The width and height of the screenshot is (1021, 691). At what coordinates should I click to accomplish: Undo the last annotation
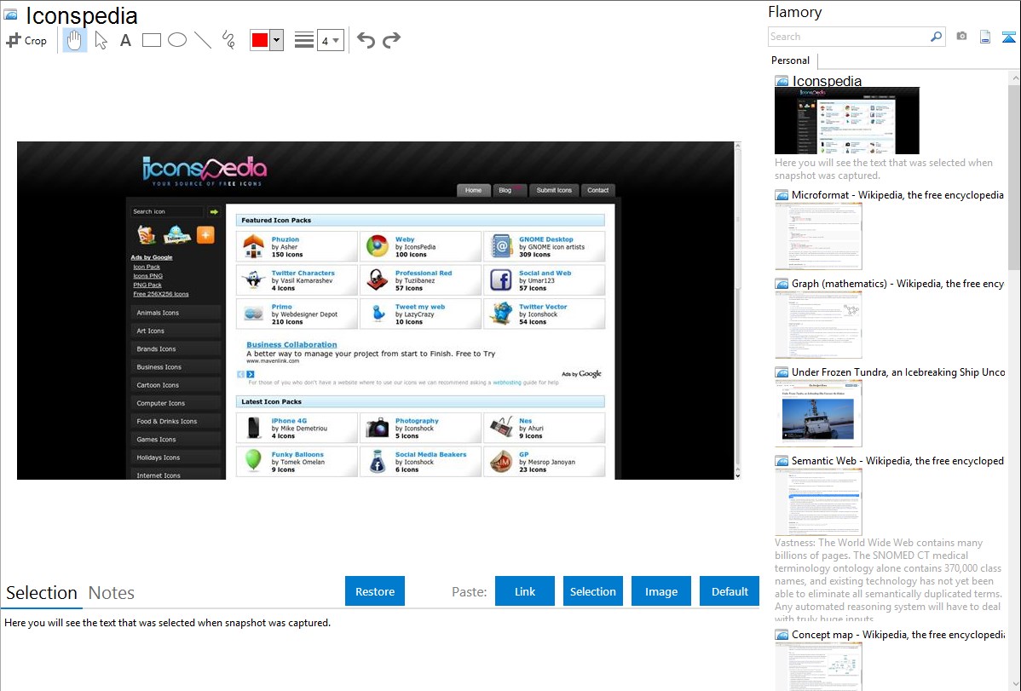coord(366,40)
